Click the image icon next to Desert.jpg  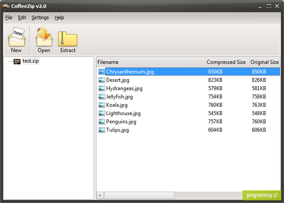tap(102, 80)
